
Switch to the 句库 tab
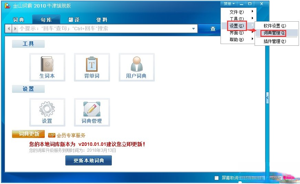tap(46, 20)
